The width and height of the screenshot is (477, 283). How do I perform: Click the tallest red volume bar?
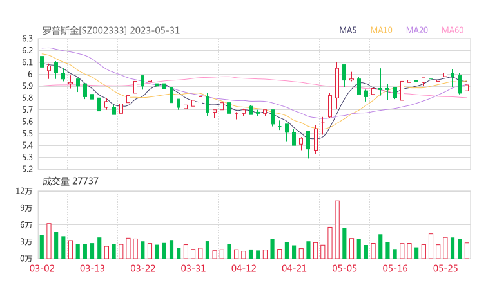point(336,229)
